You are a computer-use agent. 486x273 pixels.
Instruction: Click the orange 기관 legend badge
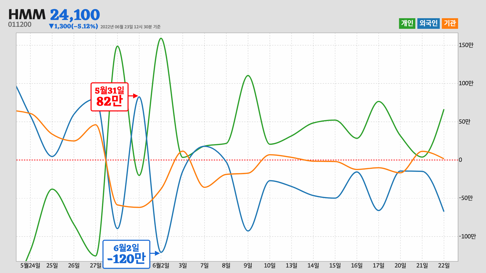[450, 24]
